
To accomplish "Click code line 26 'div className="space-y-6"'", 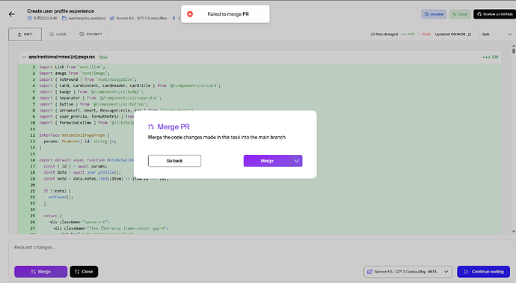I will 79,222.
